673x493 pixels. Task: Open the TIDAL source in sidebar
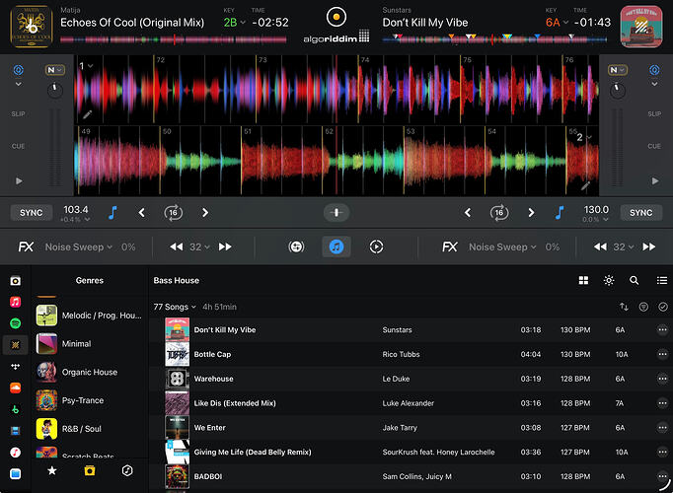[16, 367]
